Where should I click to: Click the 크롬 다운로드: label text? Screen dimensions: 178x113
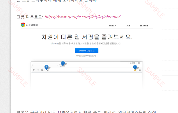30,17
